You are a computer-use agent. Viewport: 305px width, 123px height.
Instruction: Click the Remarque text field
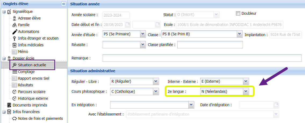[x=202, y=58]
